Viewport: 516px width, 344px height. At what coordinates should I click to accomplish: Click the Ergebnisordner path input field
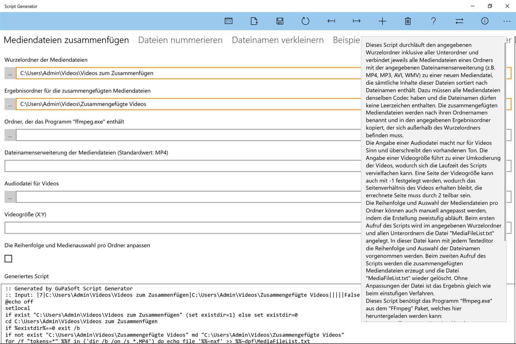264,104
